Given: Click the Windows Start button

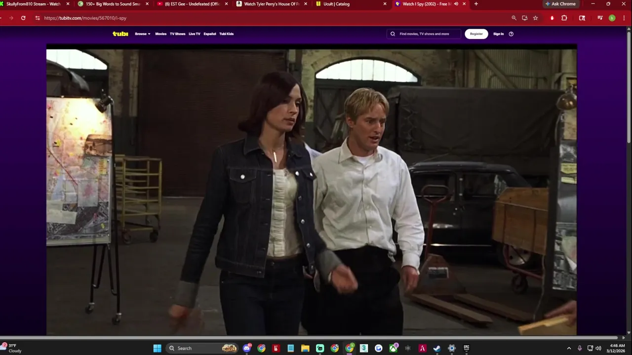Looking at the screenshot, I should 157,348.
